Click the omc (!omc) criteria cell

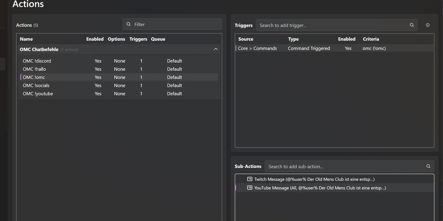coord(374,48)
